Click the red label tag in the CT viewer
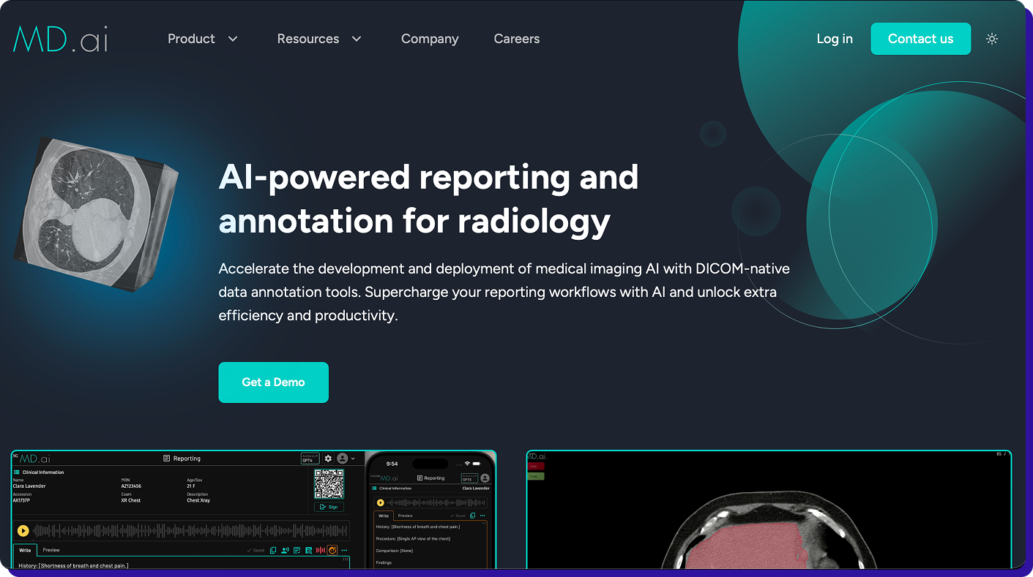 [536, 466]
